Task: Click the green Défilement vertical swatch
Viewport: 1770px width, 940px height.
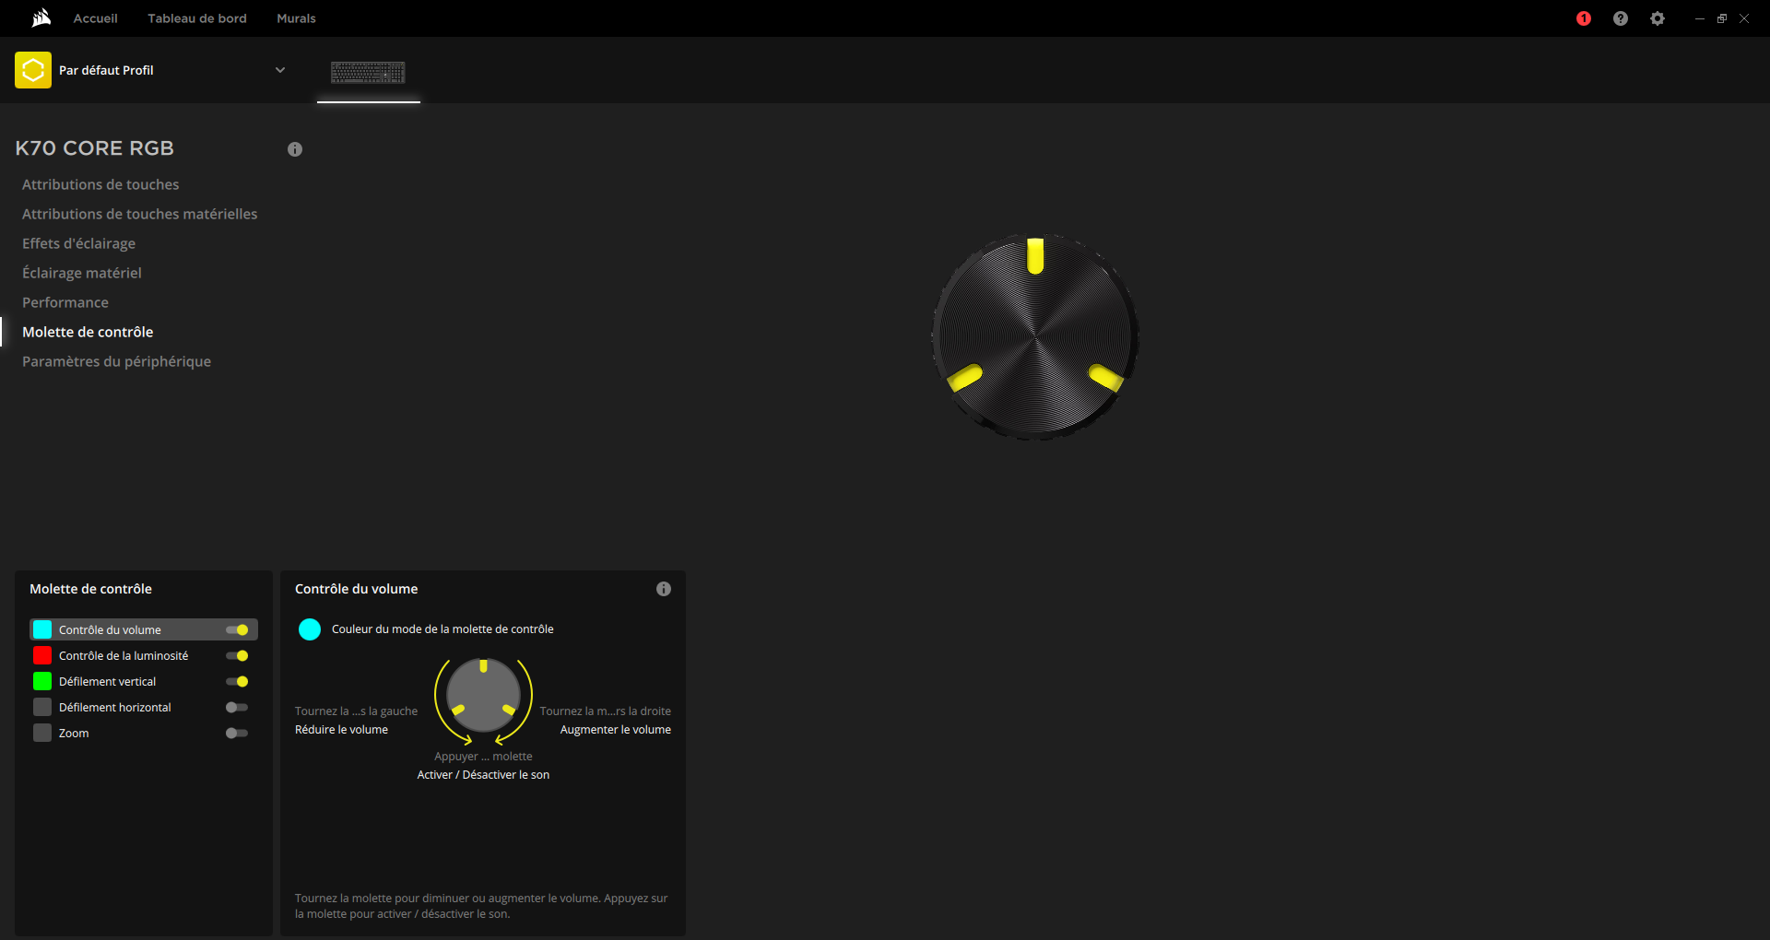Action: click(42, 681)
